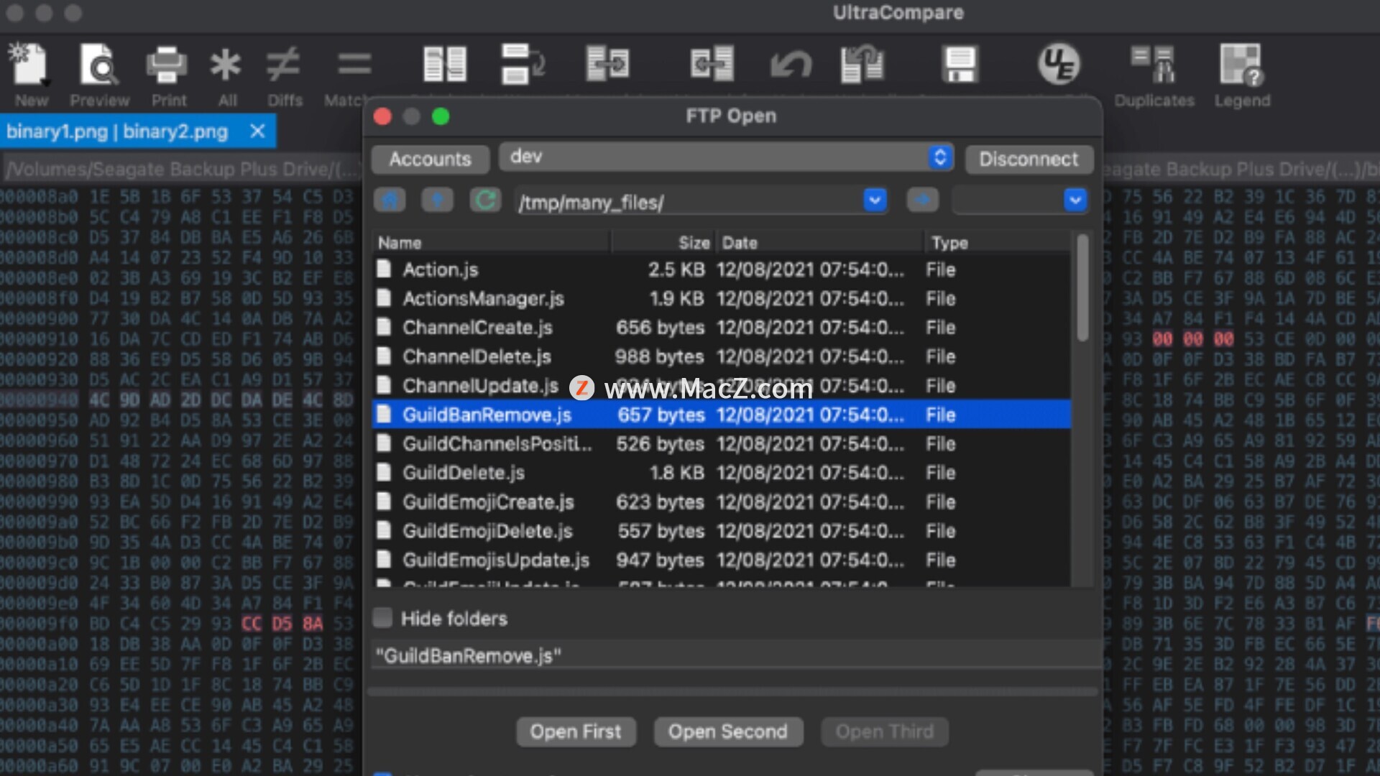Click the right pane Seagate Backup Plus path
This screenshot has width=1380, height=776.
pyautogui.click(x=1241, y=170)
